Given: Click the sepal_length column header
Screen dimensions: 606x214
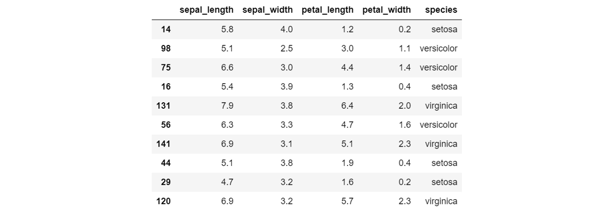Looking at the screenshot, I should click(x=206, y=10).
